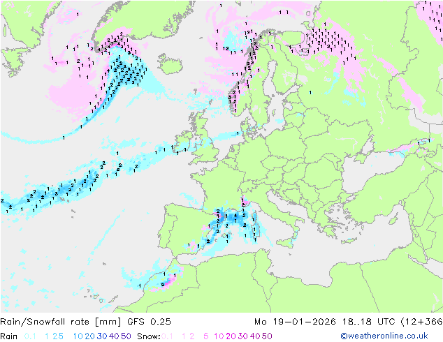Click the rain legend value 10
The height and width of the screenshot is (342, 443).
(x=78, y=336)
